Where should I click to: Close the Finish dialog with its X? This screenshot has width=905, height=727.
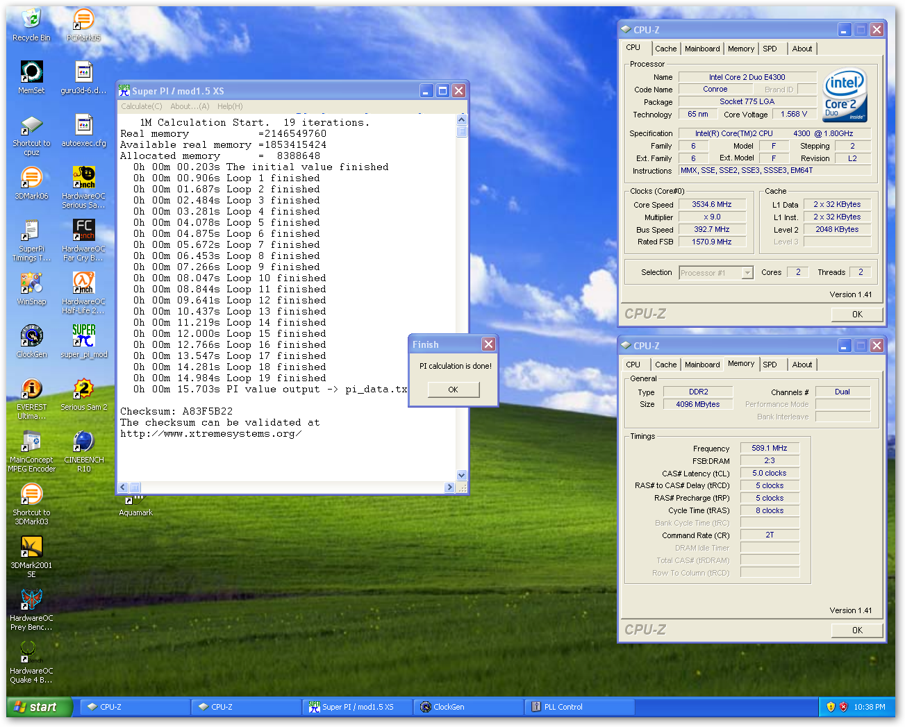(x=489, y=344)
